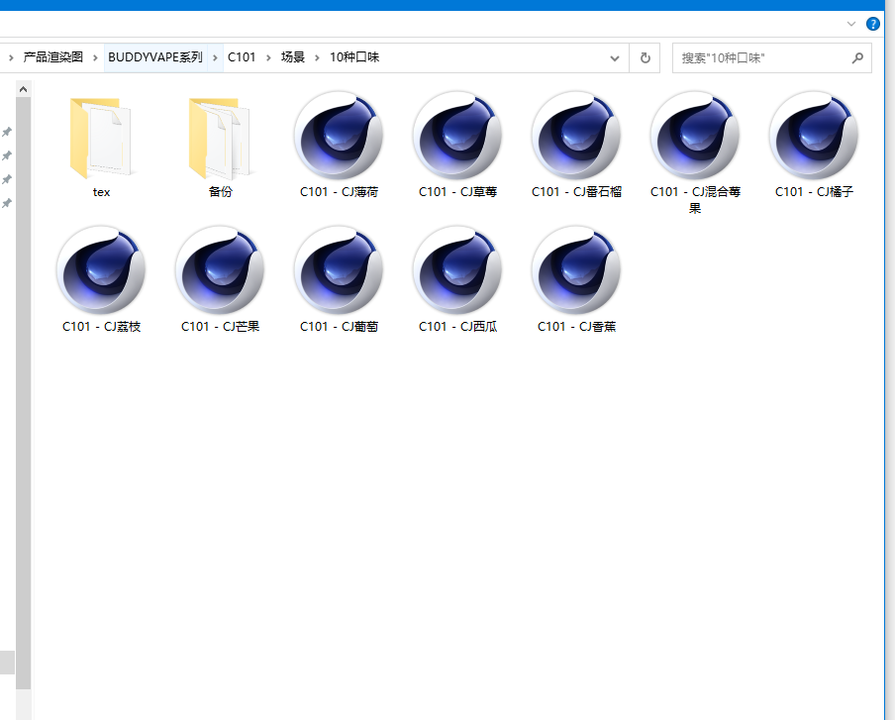Click the C101 - CJ混合莓果 file name
The image size is (895, 720).
click(x=695, y=199)
